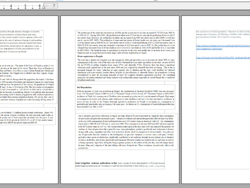Click the bold 'Over irrigation, intense cultivation is the' text
This screenshot has width=250, height=188.
tap(96, 163)
